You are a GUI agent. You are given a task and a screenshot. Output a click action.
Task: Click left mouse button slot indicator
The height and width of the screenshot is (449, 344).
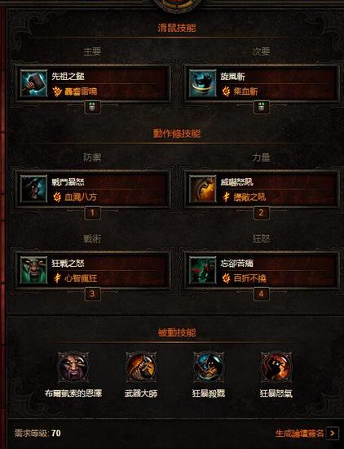tap(93, 107)
